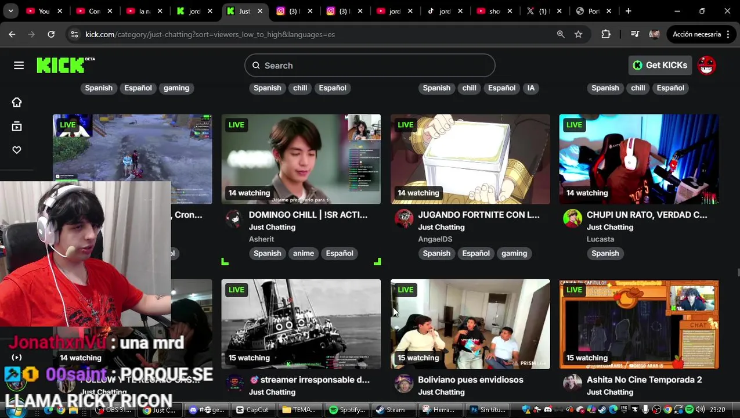The width and height of the screenshot is (740, 418).
Task: Open the zoom magnifier in address bar
Action: pos(561,34)
